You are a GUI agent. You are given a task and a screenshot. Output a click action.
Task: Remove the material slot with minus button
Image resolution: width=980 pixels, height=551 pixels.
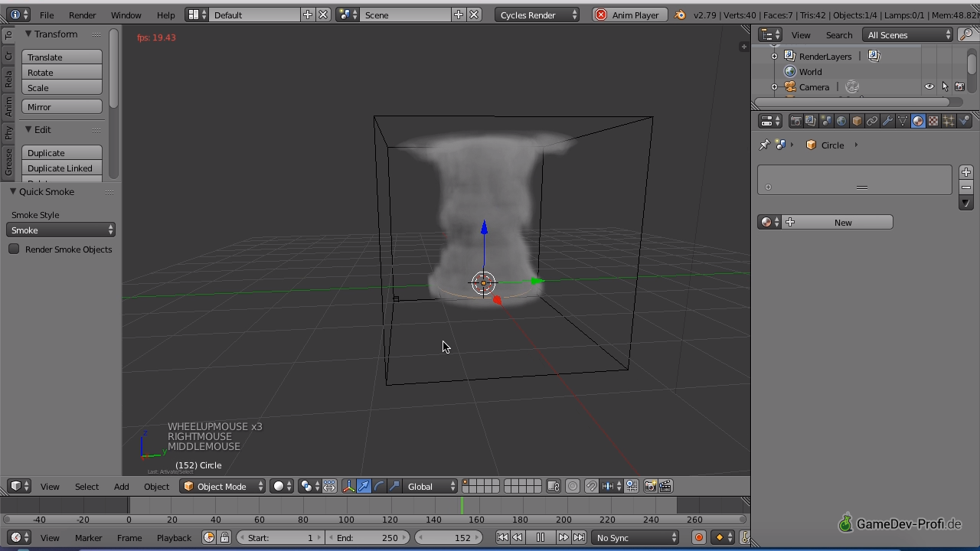tap(966, 187)
